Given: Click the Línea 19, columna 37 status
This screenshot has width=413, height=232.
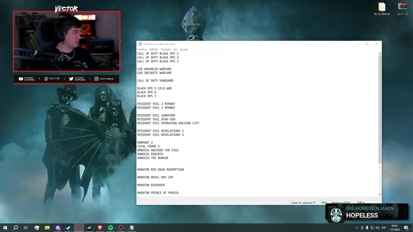Looking at the screenshot, I should tap(303, 203).
